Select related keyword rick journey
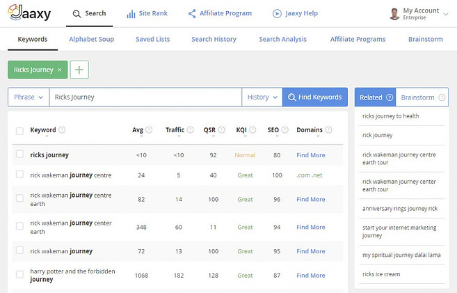Viewport: 457px width, 293px height. coord(378,135)
